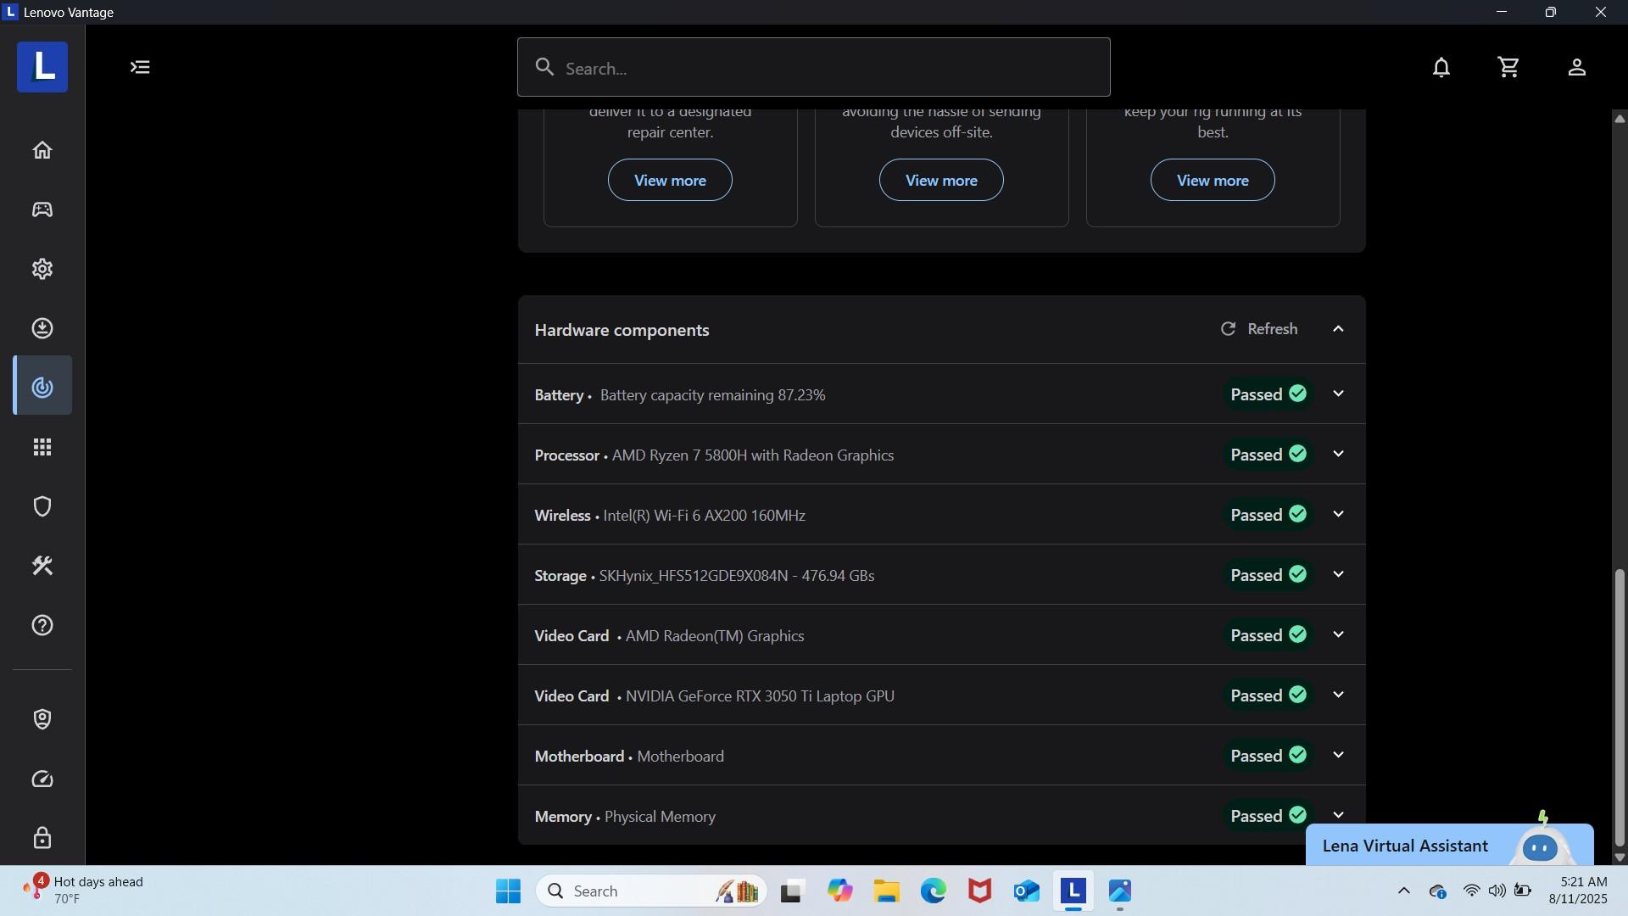Open the shopping cart icon
The image size is (1628, 916).
[1509, 67]
